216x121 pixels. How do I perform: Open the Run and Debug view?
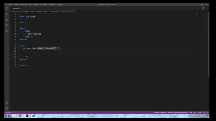point(7,26)
